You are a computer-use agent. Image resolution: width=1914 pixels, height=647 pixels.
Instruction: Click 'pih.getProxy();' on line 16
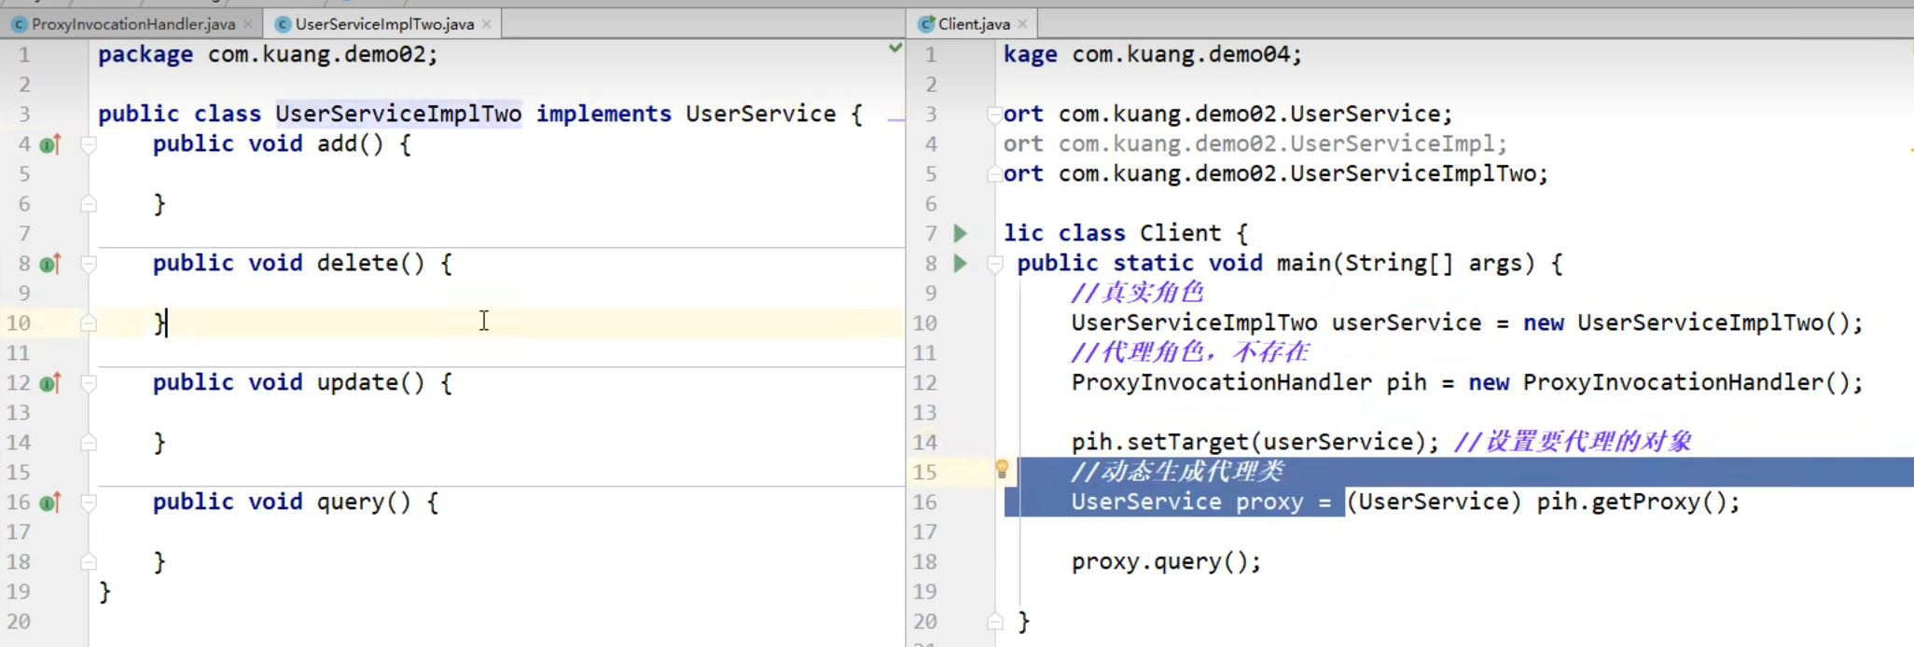coord(1639,502)
